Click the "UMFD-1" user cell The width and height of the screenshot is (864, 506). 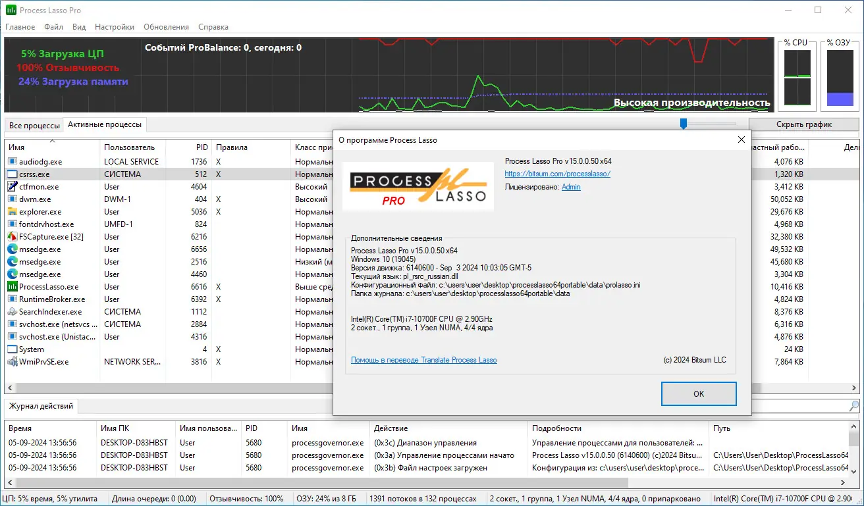tap(119, 224)
